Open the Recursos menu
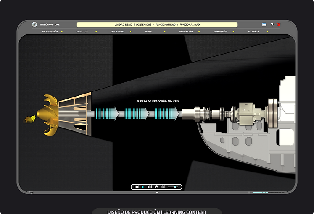 tap(253, 31)
